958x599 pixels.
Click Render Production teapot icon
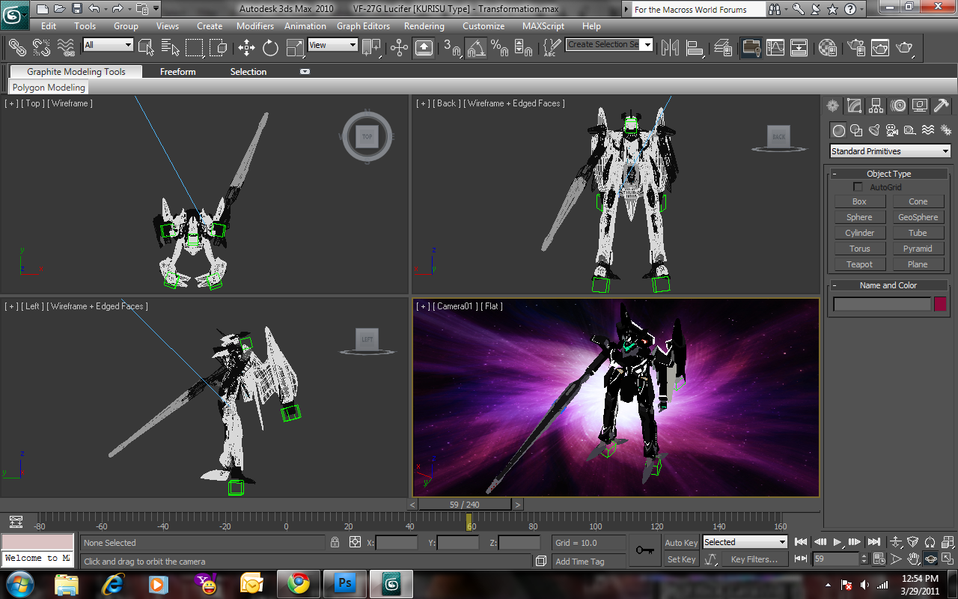click(905, 47)
